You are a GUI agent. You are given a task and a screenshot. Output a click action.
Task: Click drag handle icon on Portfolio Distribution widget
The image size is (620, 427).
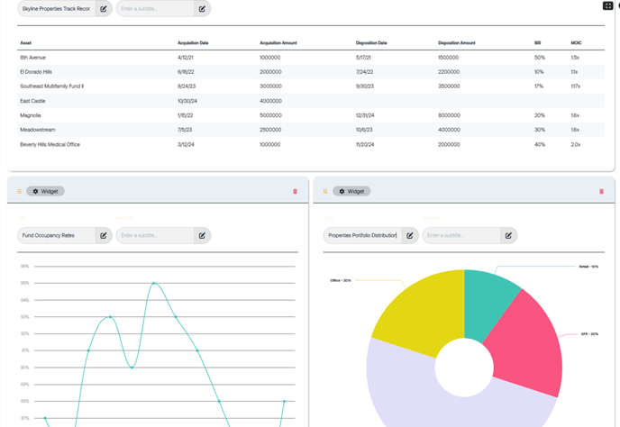(x=325, y=191)
